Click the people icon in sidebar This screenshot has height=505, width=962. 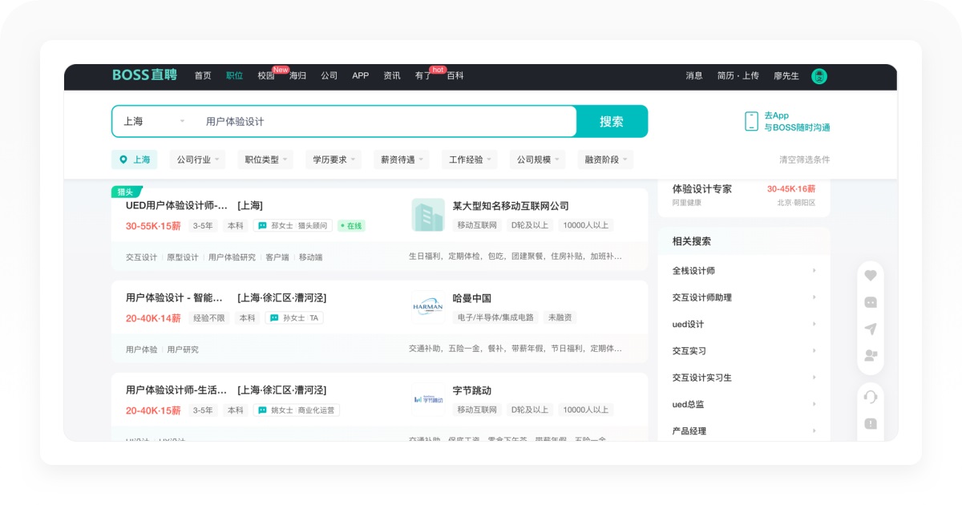[x=871, y=355]
